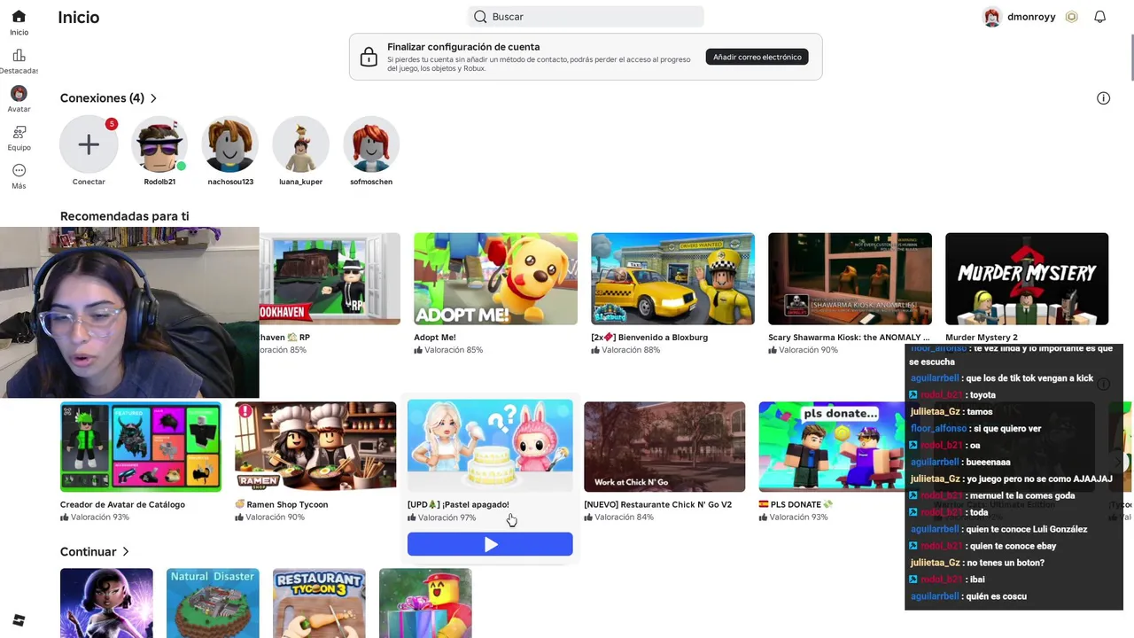This screenshot has width=1134, height=638.
Task: Click the Valoración 88% rating text
Action: click(631, 350)
